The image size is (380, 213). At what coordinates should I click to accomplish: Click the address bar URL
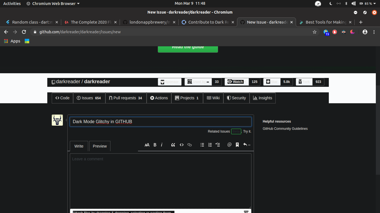click(80, 32)
